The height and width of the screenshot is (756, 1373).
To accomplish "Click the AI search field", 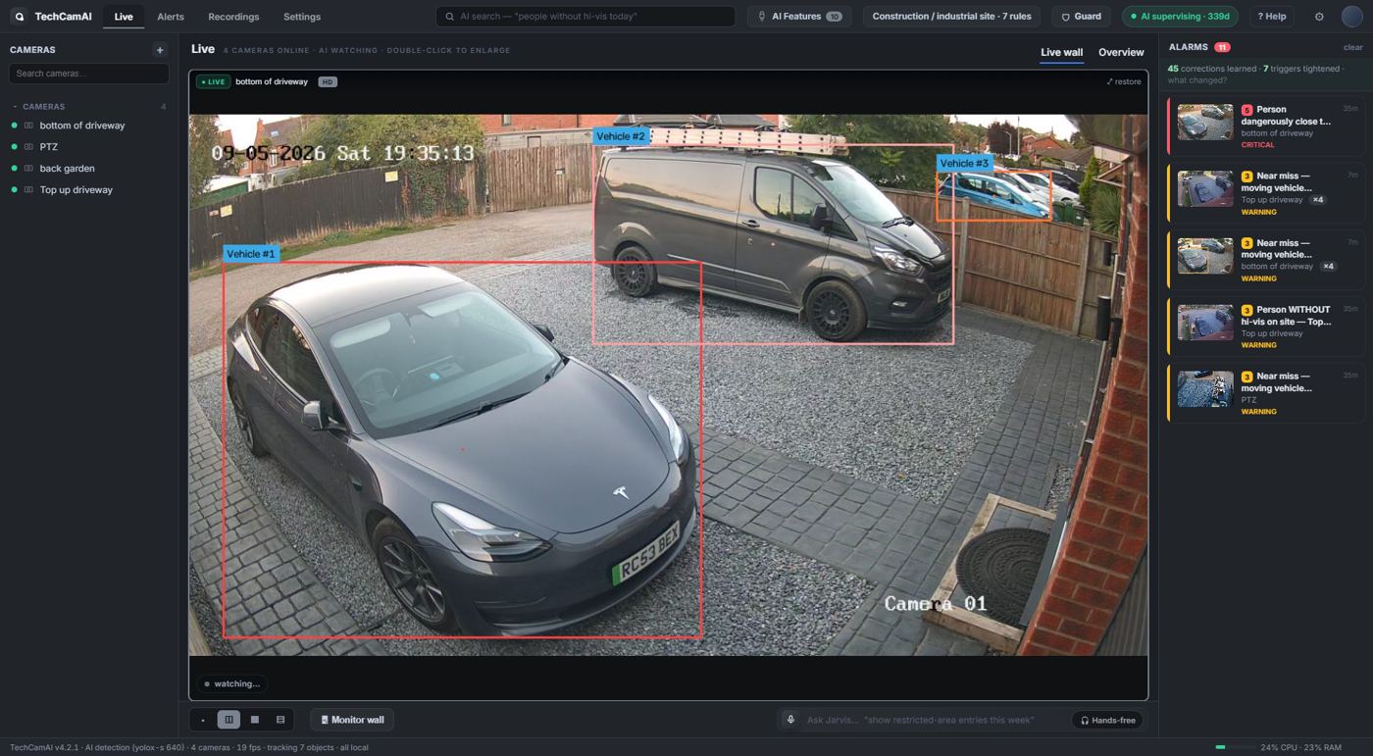I will click(585, 17).
